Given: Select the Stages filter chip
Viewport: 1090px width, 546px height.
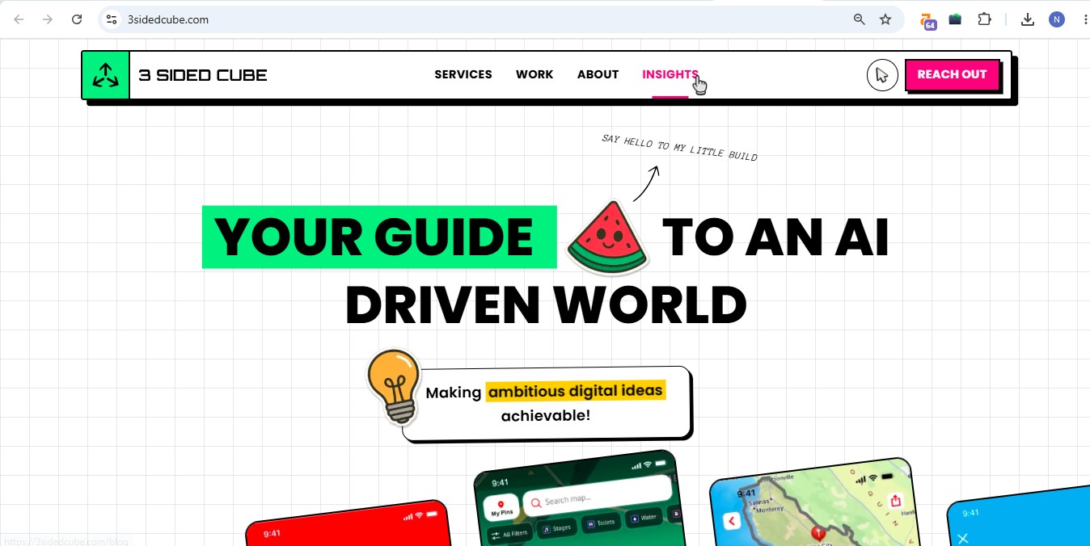Looking at the screenshot, I should tap(556, 527).
